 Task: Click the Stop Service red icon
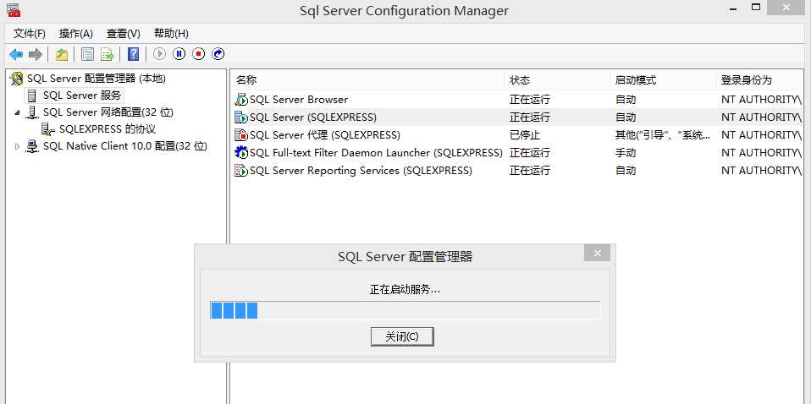click(x=199, y=54)
